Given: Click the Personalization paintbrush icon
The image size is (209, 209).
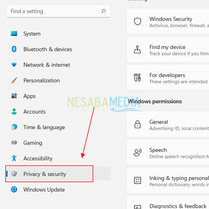Looking at the screenshot, I should [x=14, y=80].
